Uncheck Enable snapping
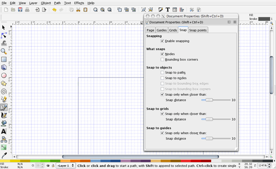276x169 pixels. coord(162,41)
